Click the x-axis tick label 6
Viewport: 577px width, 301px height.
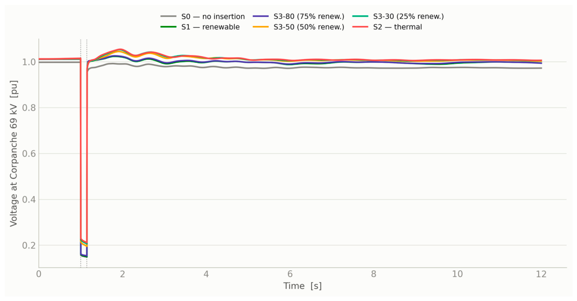coord(290,274)
